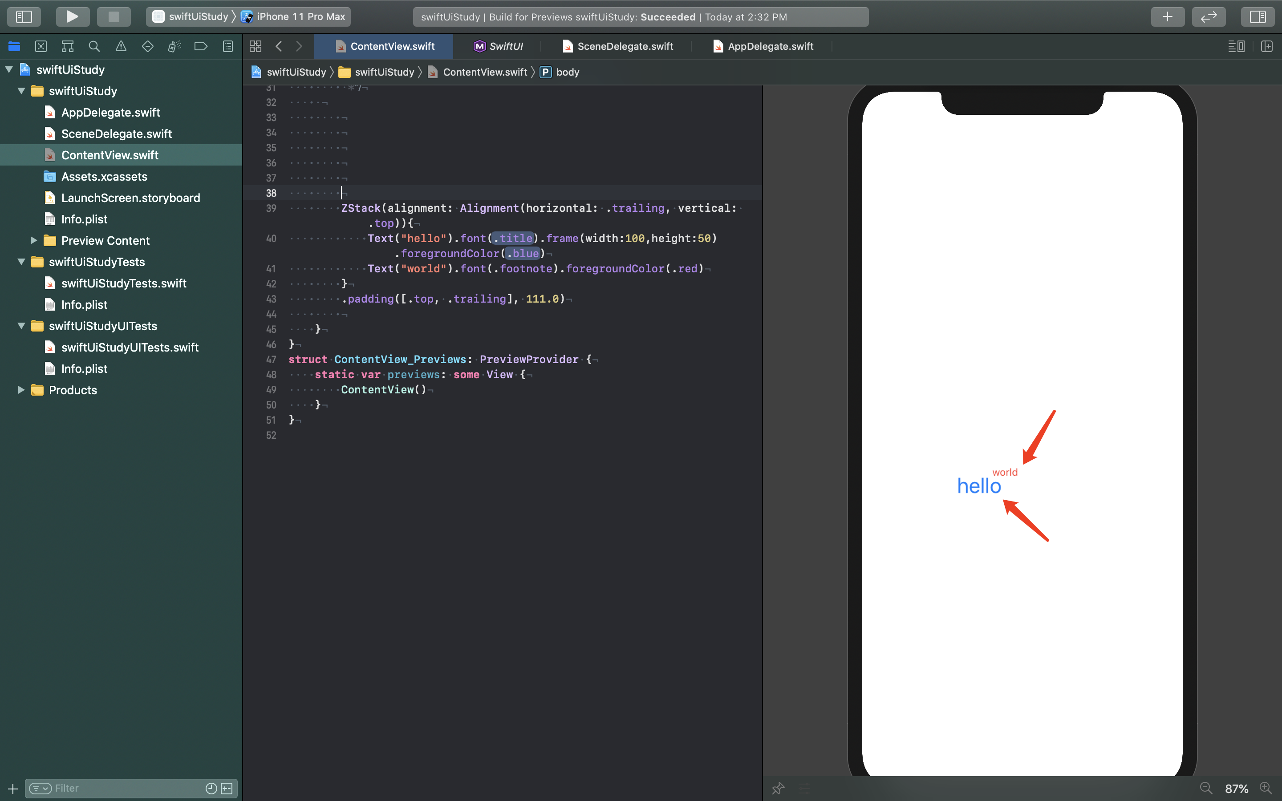Run the app with Play button
The image size is (1282, 801).
coord(72,16)
